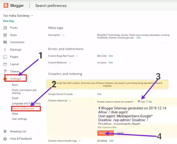Click the Save changes button
The height and width of the screenshot is (144, 177).
point(105,133)
